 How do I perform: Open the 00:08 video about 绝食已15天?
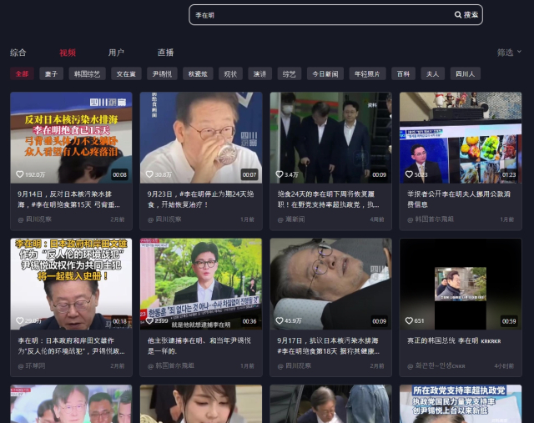coord(71,138)
